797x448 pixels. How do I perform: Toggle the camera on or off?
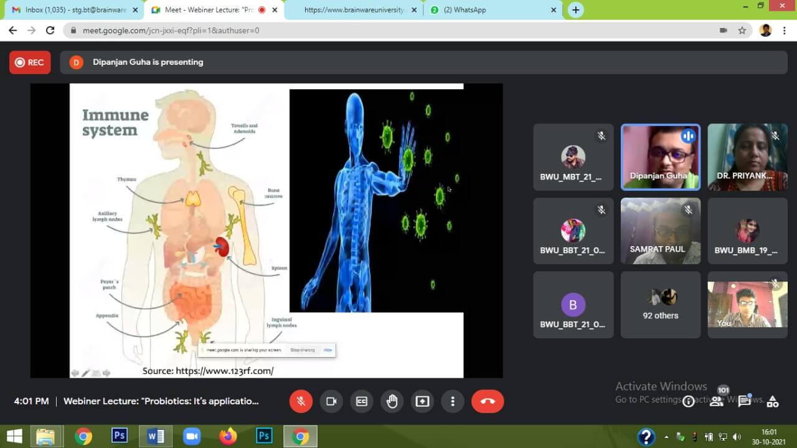click(331, 401)
